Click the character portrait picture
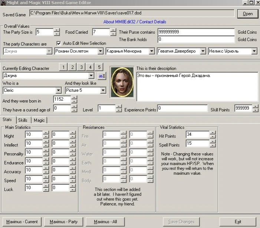260x228 pixels. tap(122, 82)
